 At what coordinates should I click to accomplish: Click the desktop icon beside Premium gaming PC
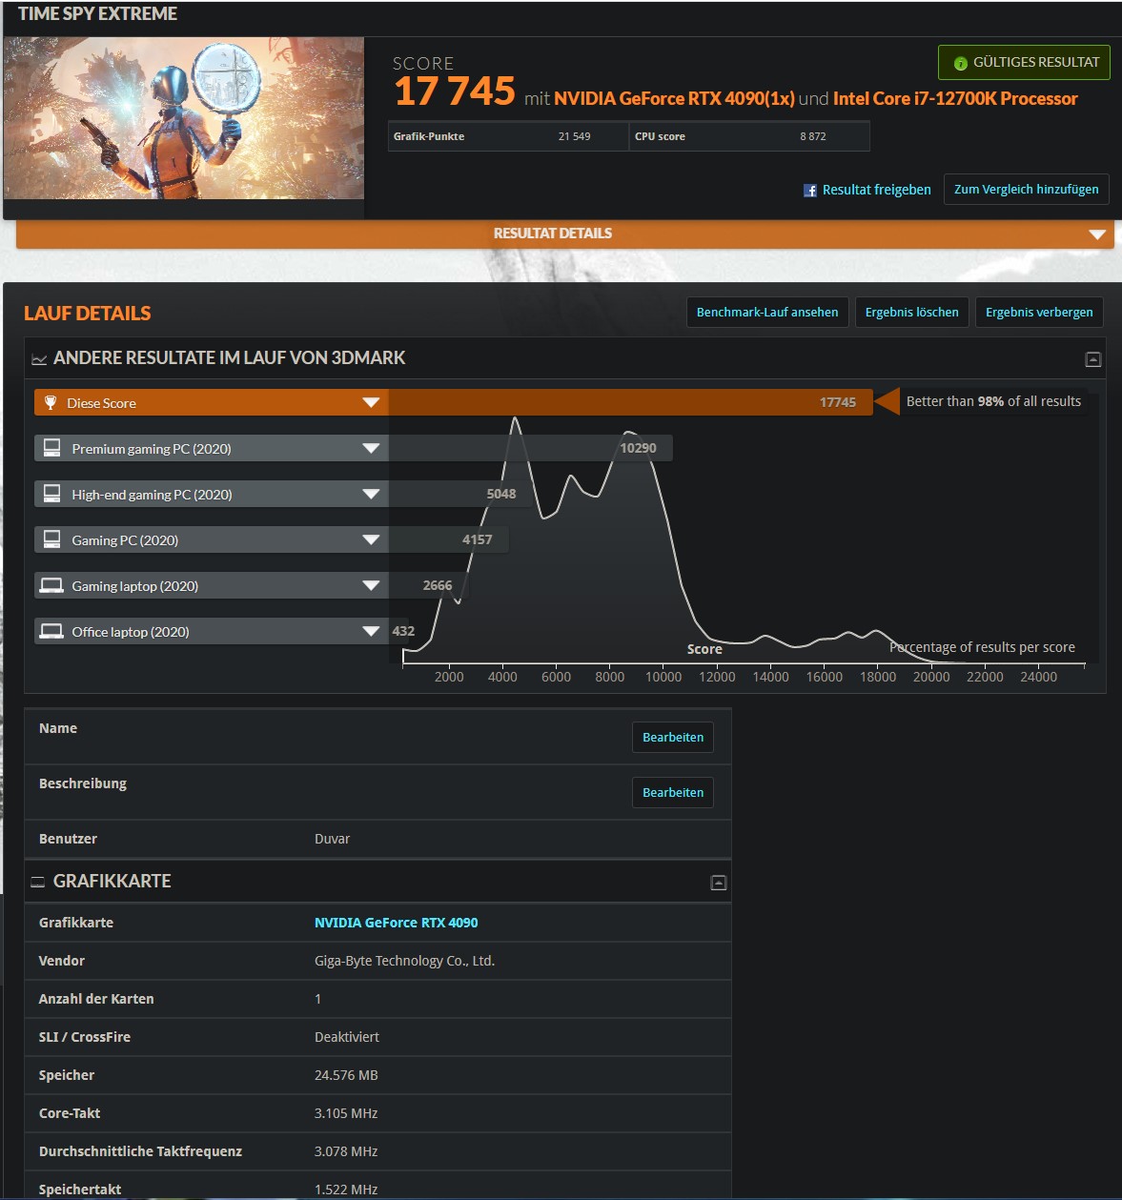point(52,448)
